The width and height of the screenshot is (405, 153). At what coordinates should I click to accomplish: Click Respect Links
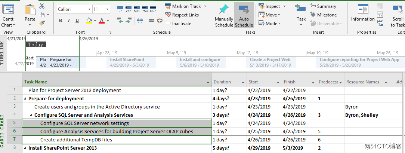click(x=182, y=15)
